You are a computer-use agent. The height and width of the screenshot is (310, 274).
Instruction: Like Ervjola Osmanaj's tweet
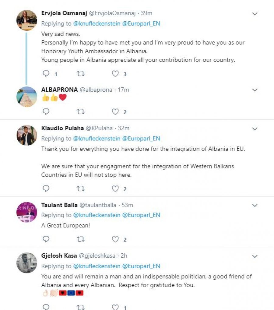pos(115,74)
